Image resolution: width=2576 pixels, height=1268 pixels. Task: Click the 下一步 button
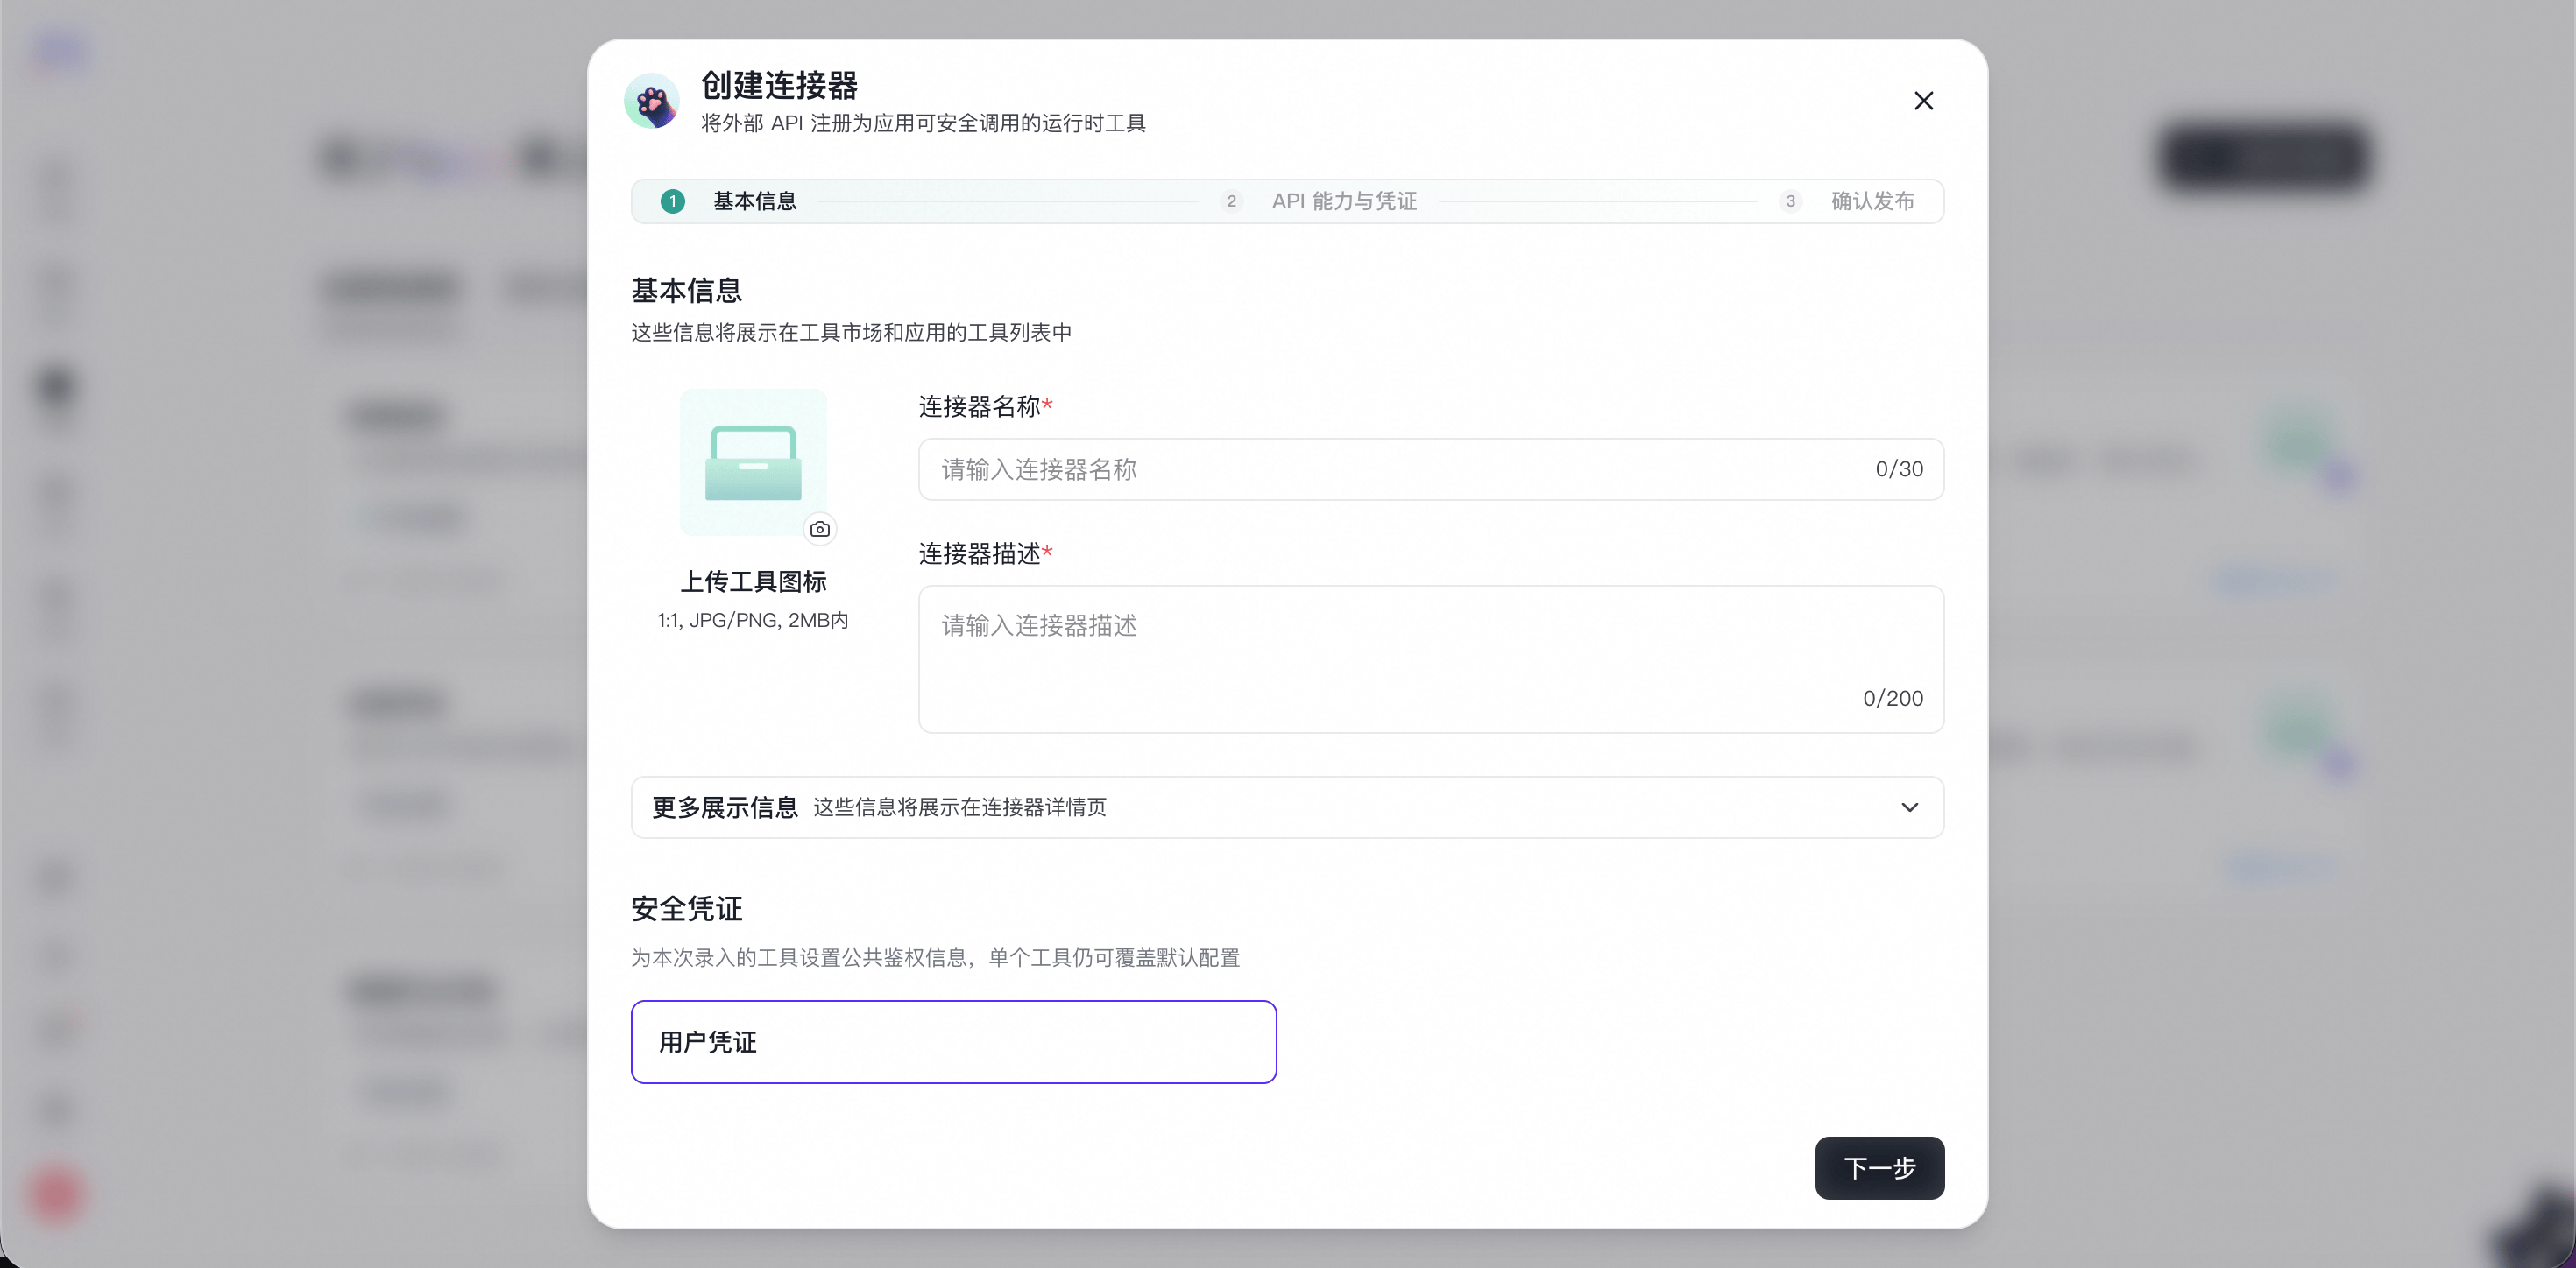1879,1167
